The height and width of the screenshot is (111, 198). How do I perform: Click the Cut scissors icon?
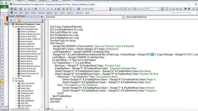[25, 9]
